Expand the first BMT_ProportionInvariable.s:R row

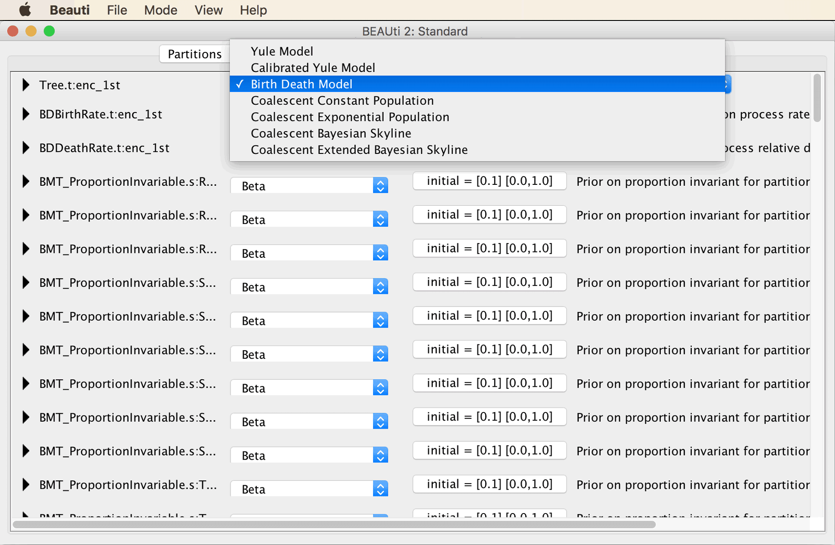pos(26,182)
